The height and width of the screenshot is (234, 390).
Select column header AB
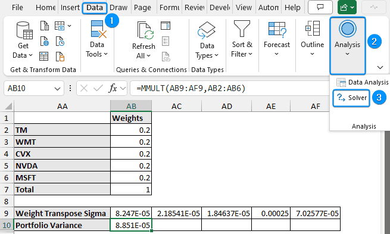click(131, 107)
